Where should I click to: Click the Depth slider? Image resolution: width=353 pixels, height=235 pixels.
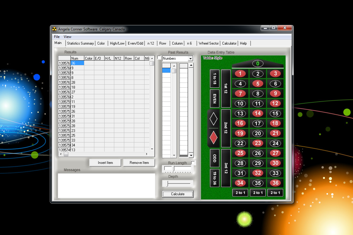(x=178, y=183)
